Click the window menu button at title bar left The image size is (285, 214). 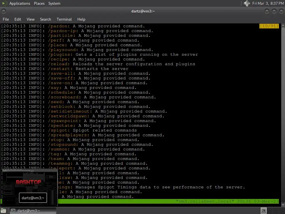[x=3, y=11]
